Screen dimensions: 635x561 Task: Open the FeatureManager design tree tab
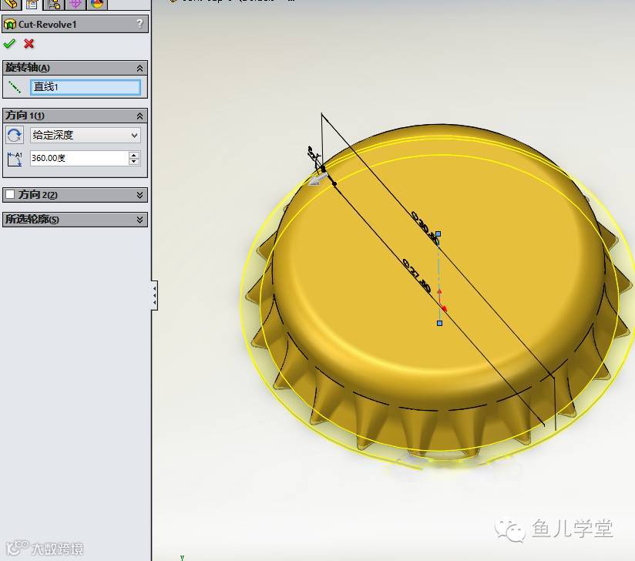point(11,4)
